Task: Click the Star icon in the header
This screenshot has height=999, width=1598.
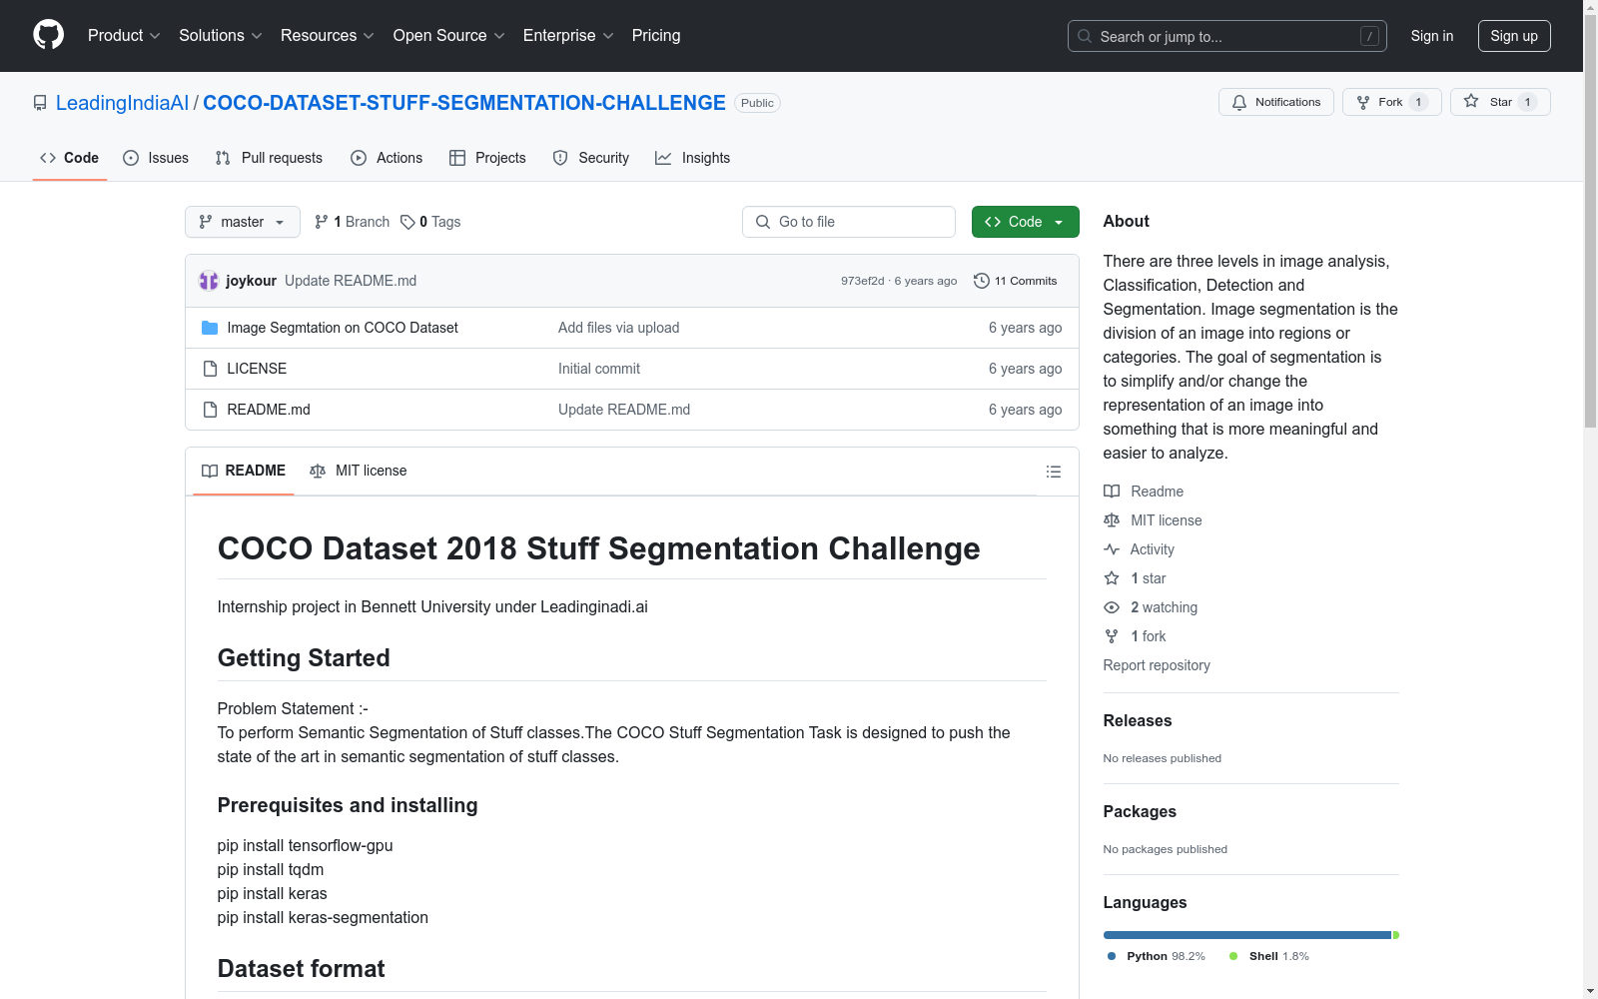Action: pyautogui.click(x=1471, y=101)
